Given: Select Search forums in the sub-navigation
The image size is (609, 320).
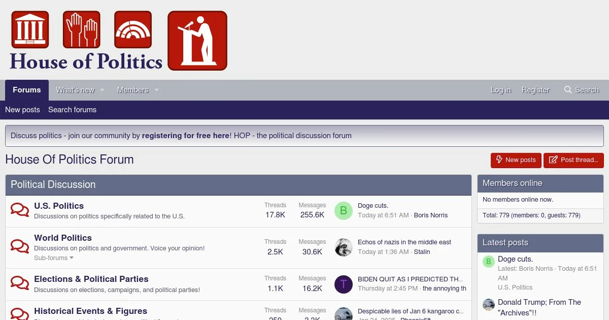Looking at the screenshot, I should click(72, 110).
